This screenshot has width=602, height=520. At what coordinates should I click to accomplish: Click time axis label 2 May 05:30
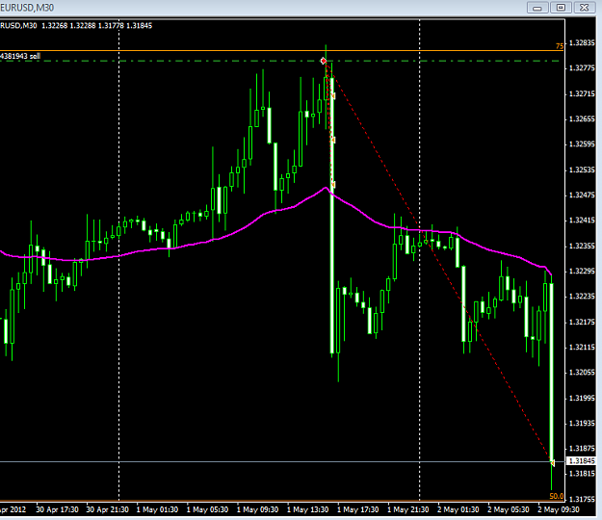[509, 509]
